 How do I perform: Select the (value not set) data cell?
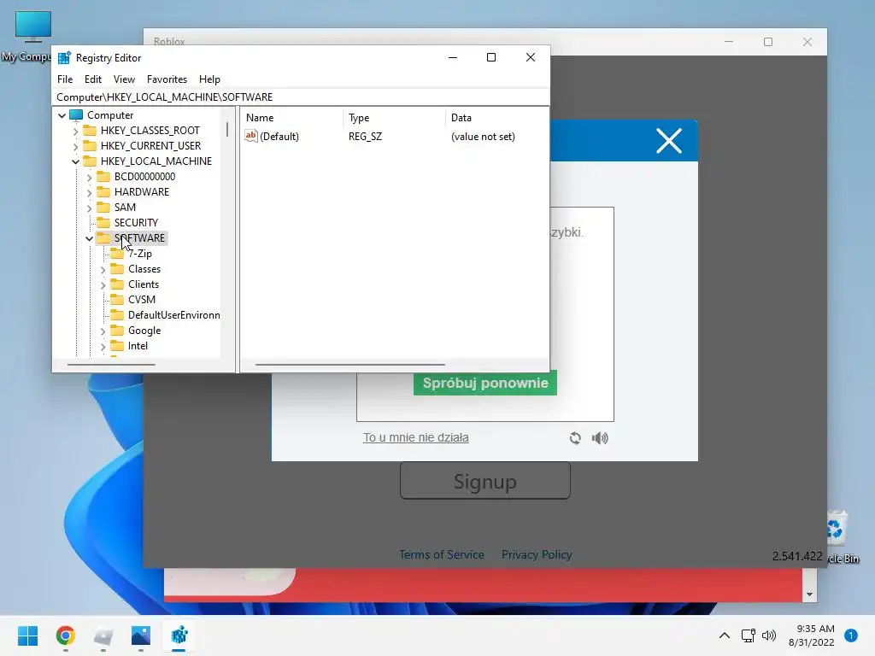tap(483, 137)
